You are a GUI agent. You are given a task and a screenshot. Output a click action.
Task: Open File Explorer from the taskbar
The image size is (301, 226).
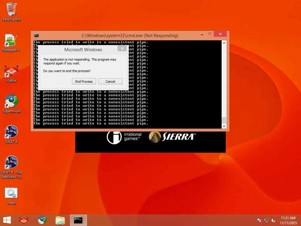tap(60, 220)
